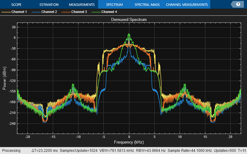Image resolution: width=247 pixels, height=154 pixels.
Task: Open the Measurements tab
Action: click(x=82, y=5)
